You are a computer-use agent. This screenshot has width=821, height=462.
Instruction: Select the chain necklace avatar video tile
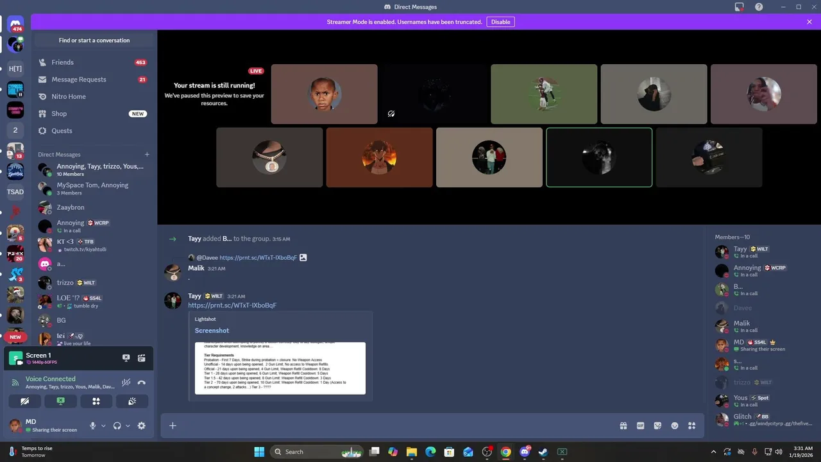(269, 157)
